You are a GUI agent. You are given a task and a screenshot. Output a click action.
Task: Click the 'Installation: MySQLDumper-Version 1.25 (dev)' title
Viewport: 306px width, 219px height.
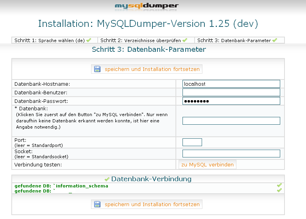[148, 24]
